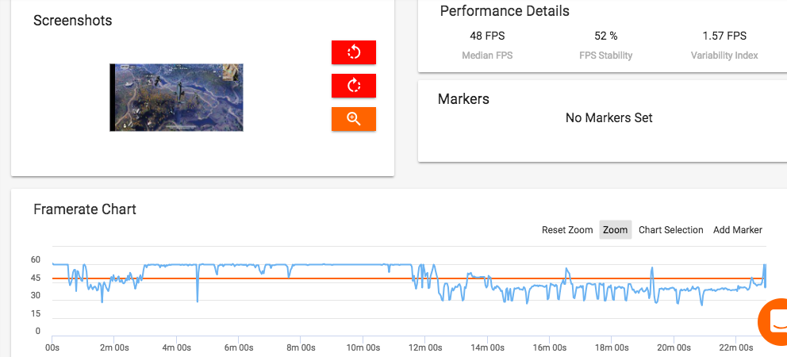Click the 20m 00s time axis label

tap(673, 347)
